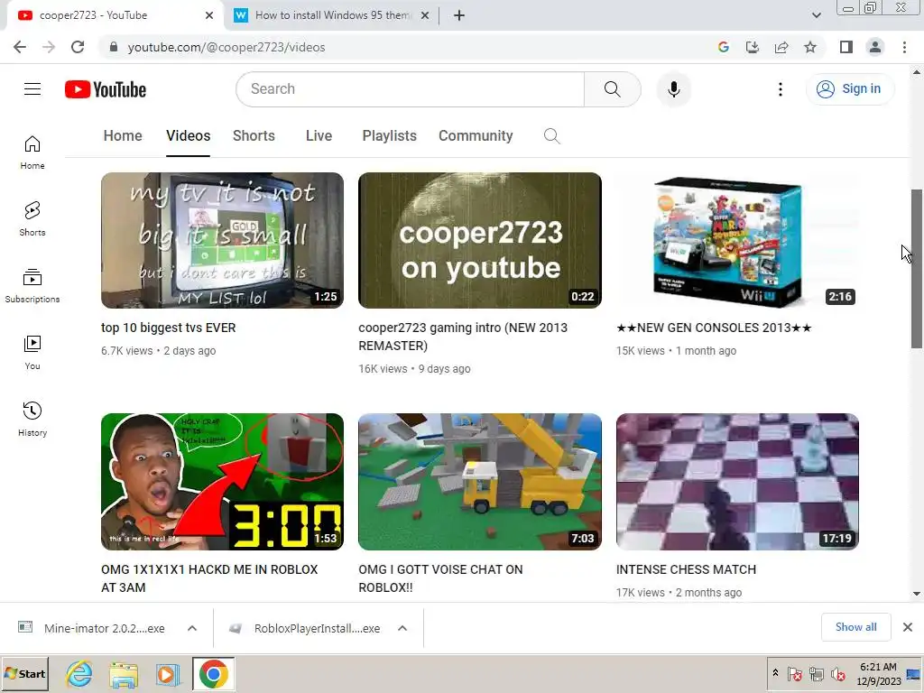View site information lock icon
The image size is (924, 693).
coord(114,47)
